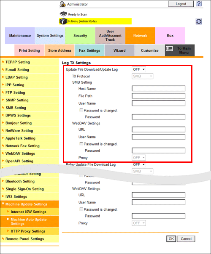
Task: Open TCP/IP Setting in sidebar
Action: pos(30,62)
